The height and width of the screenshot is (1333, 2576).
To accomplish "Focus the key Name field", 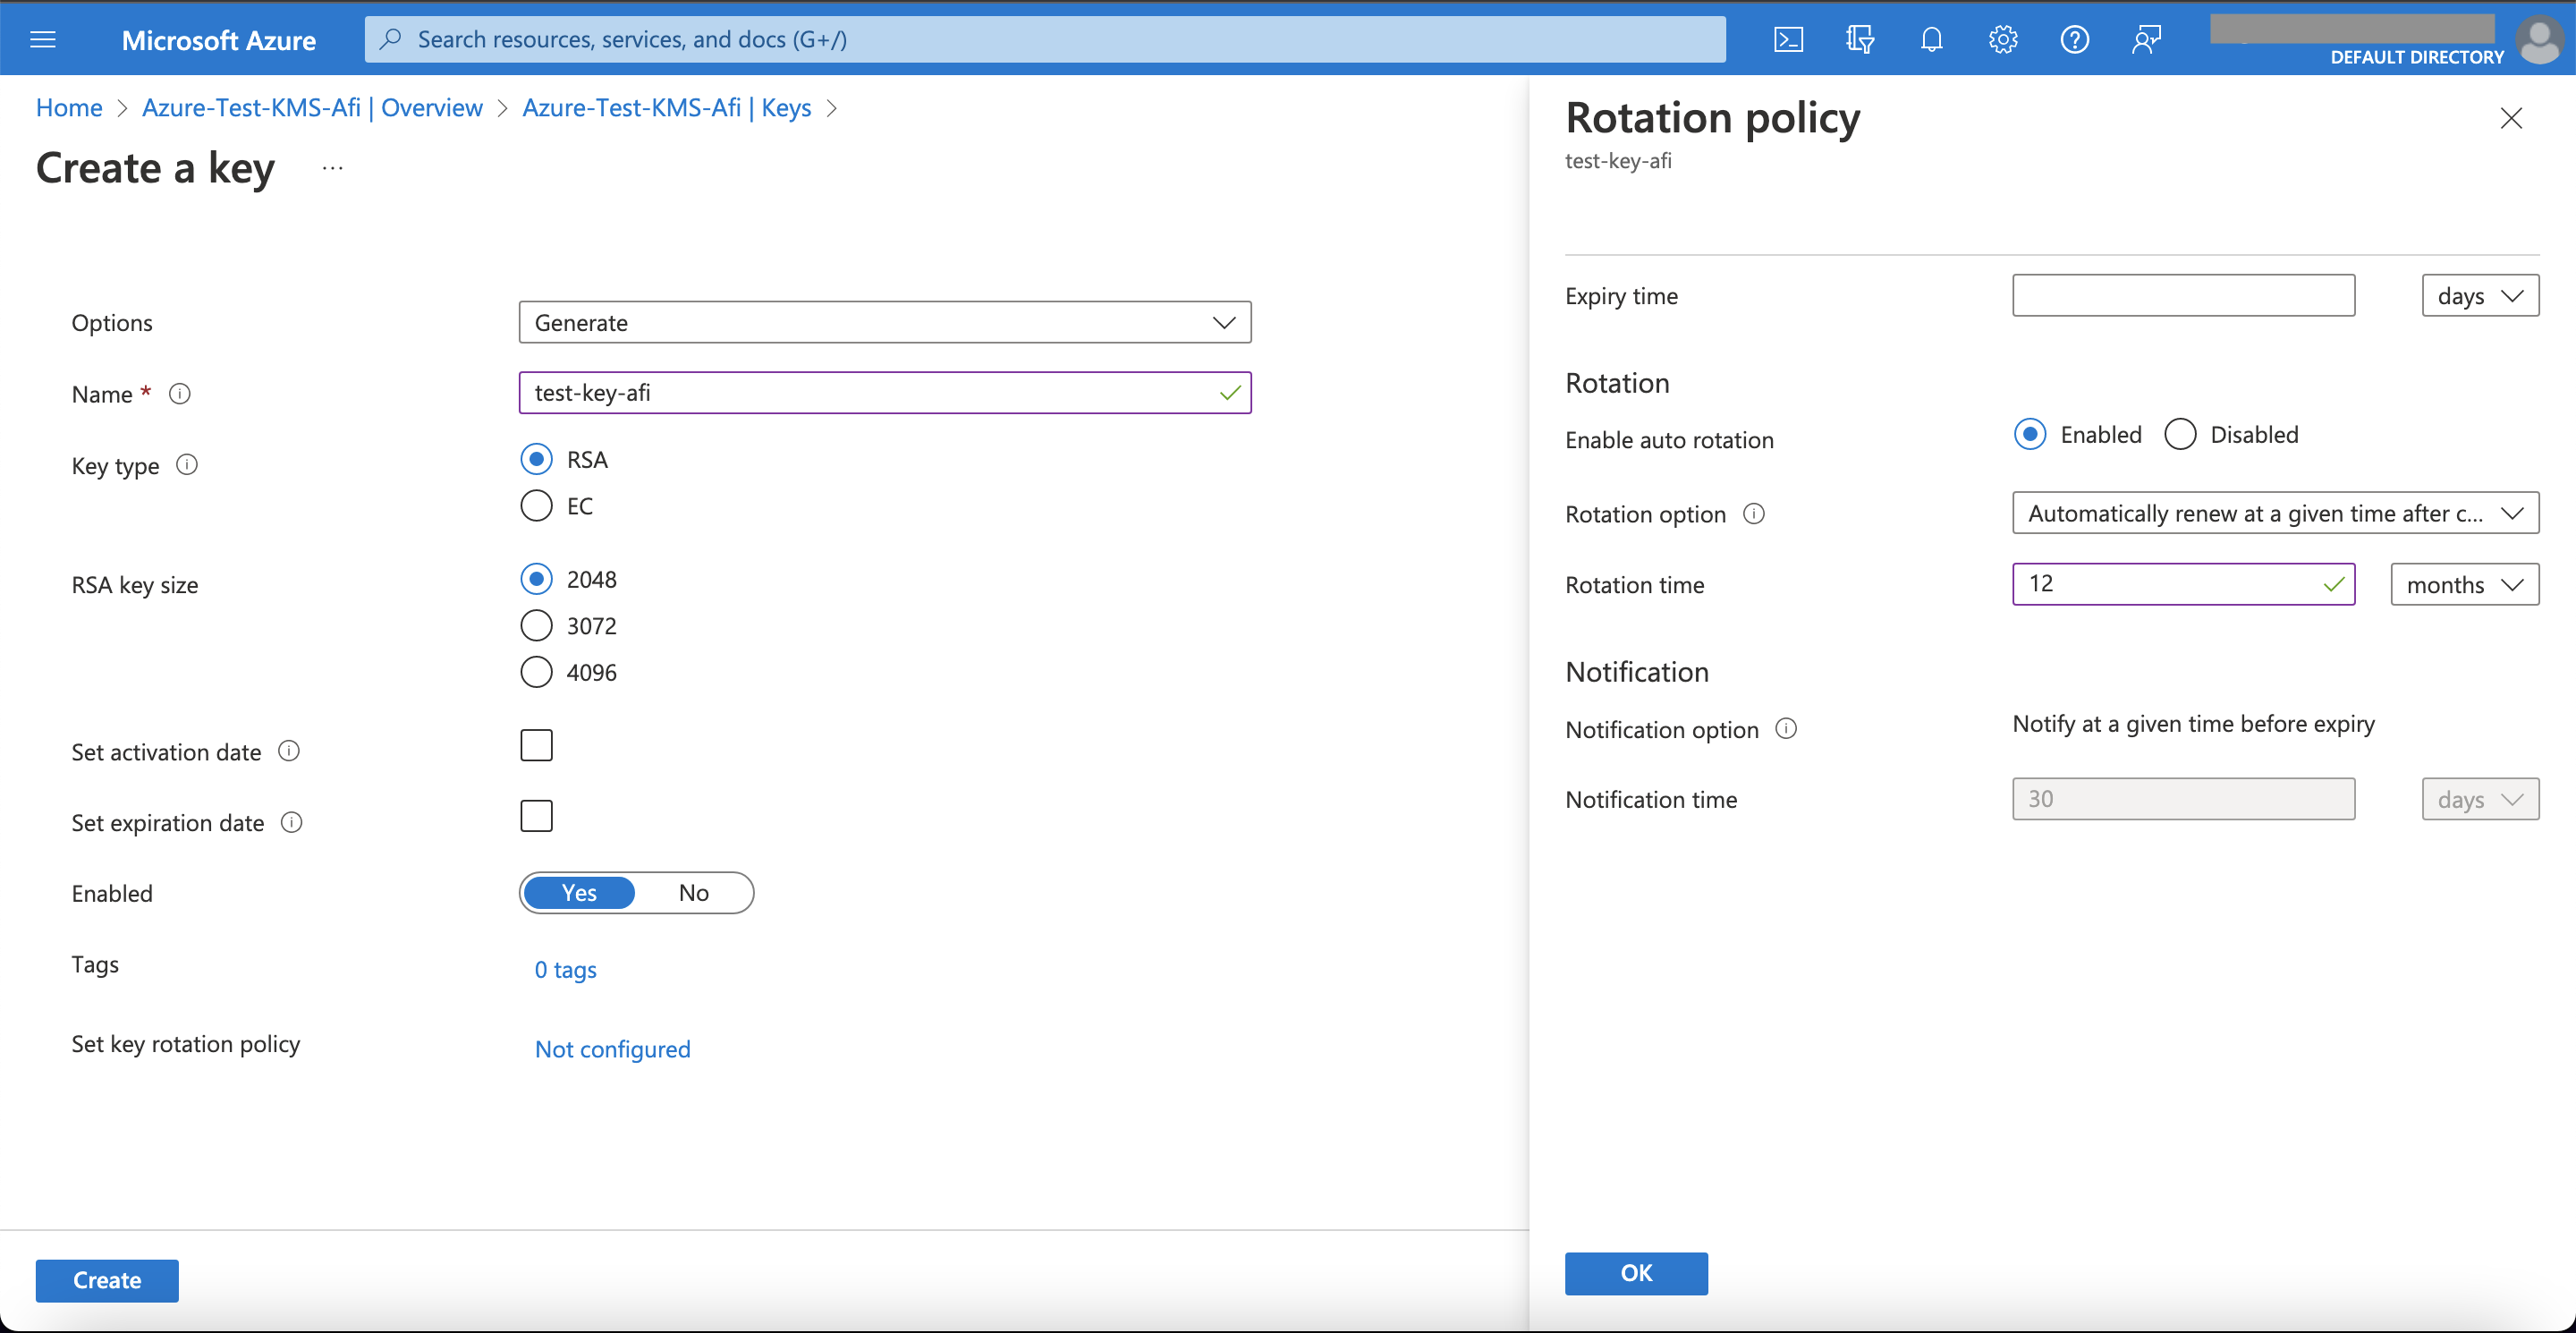I will coord(885,393).
